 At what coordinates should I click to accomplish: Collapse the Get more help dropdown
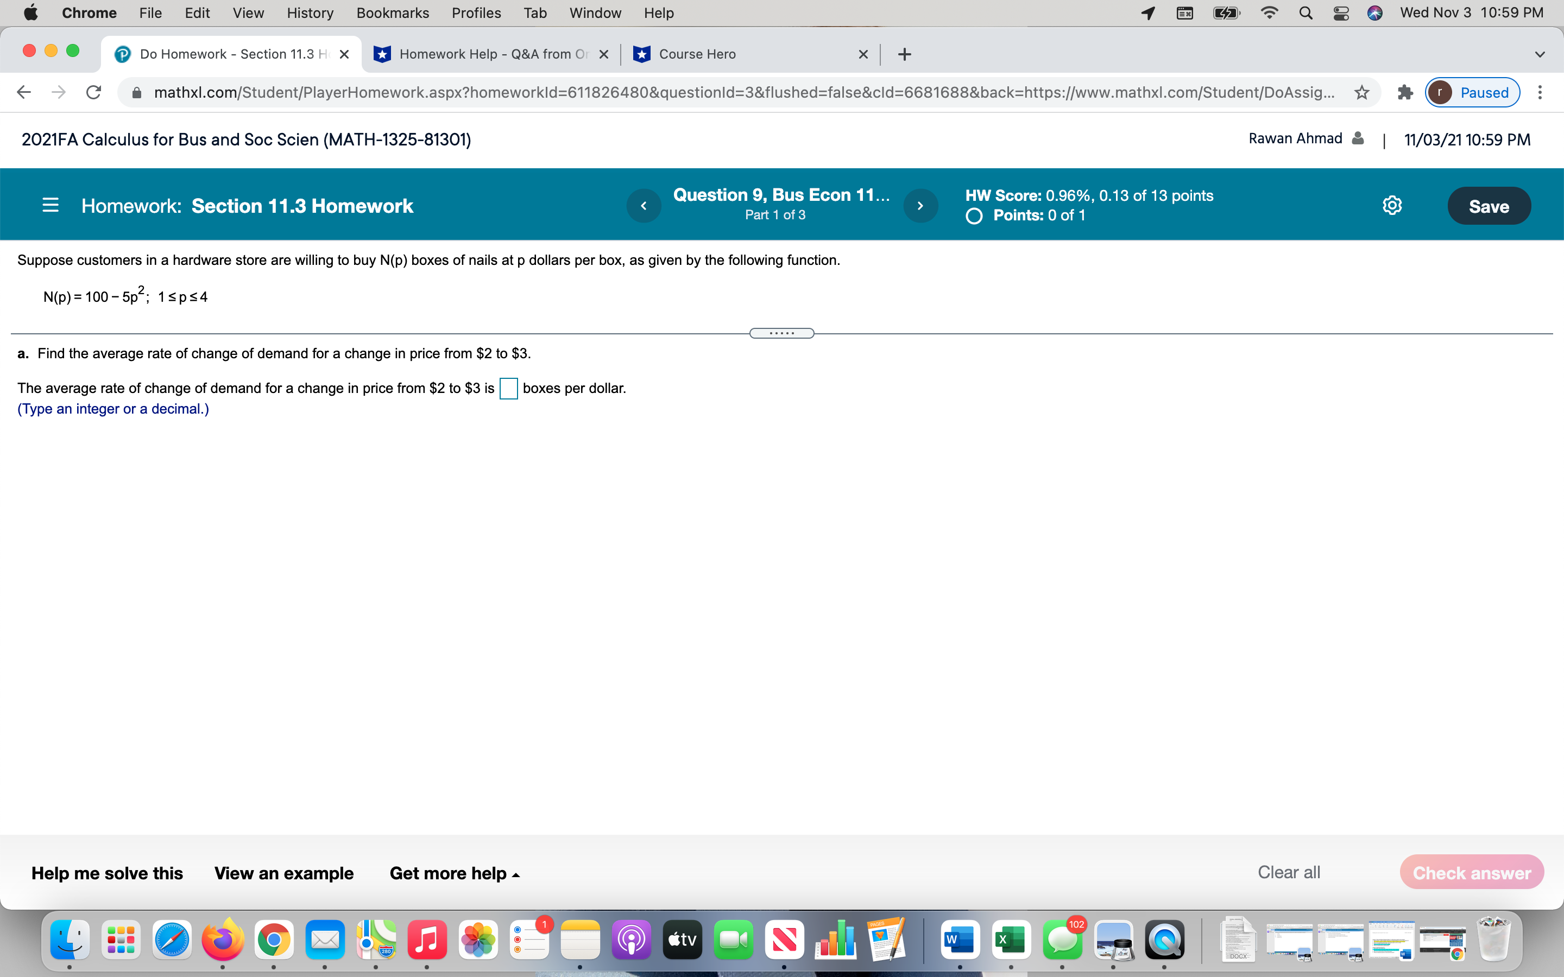pos(453,873)
